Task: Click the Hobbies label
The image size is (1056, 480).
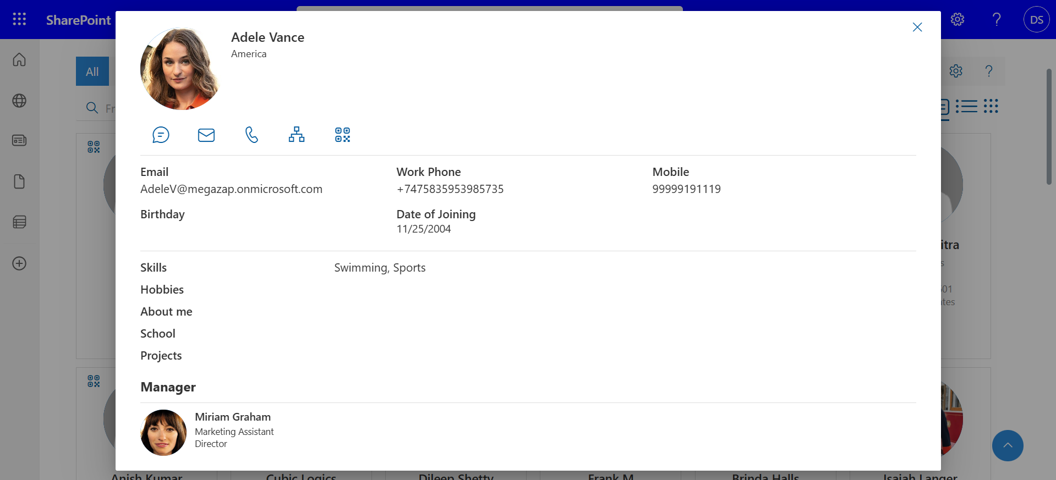Action: [x=162, y=290]
